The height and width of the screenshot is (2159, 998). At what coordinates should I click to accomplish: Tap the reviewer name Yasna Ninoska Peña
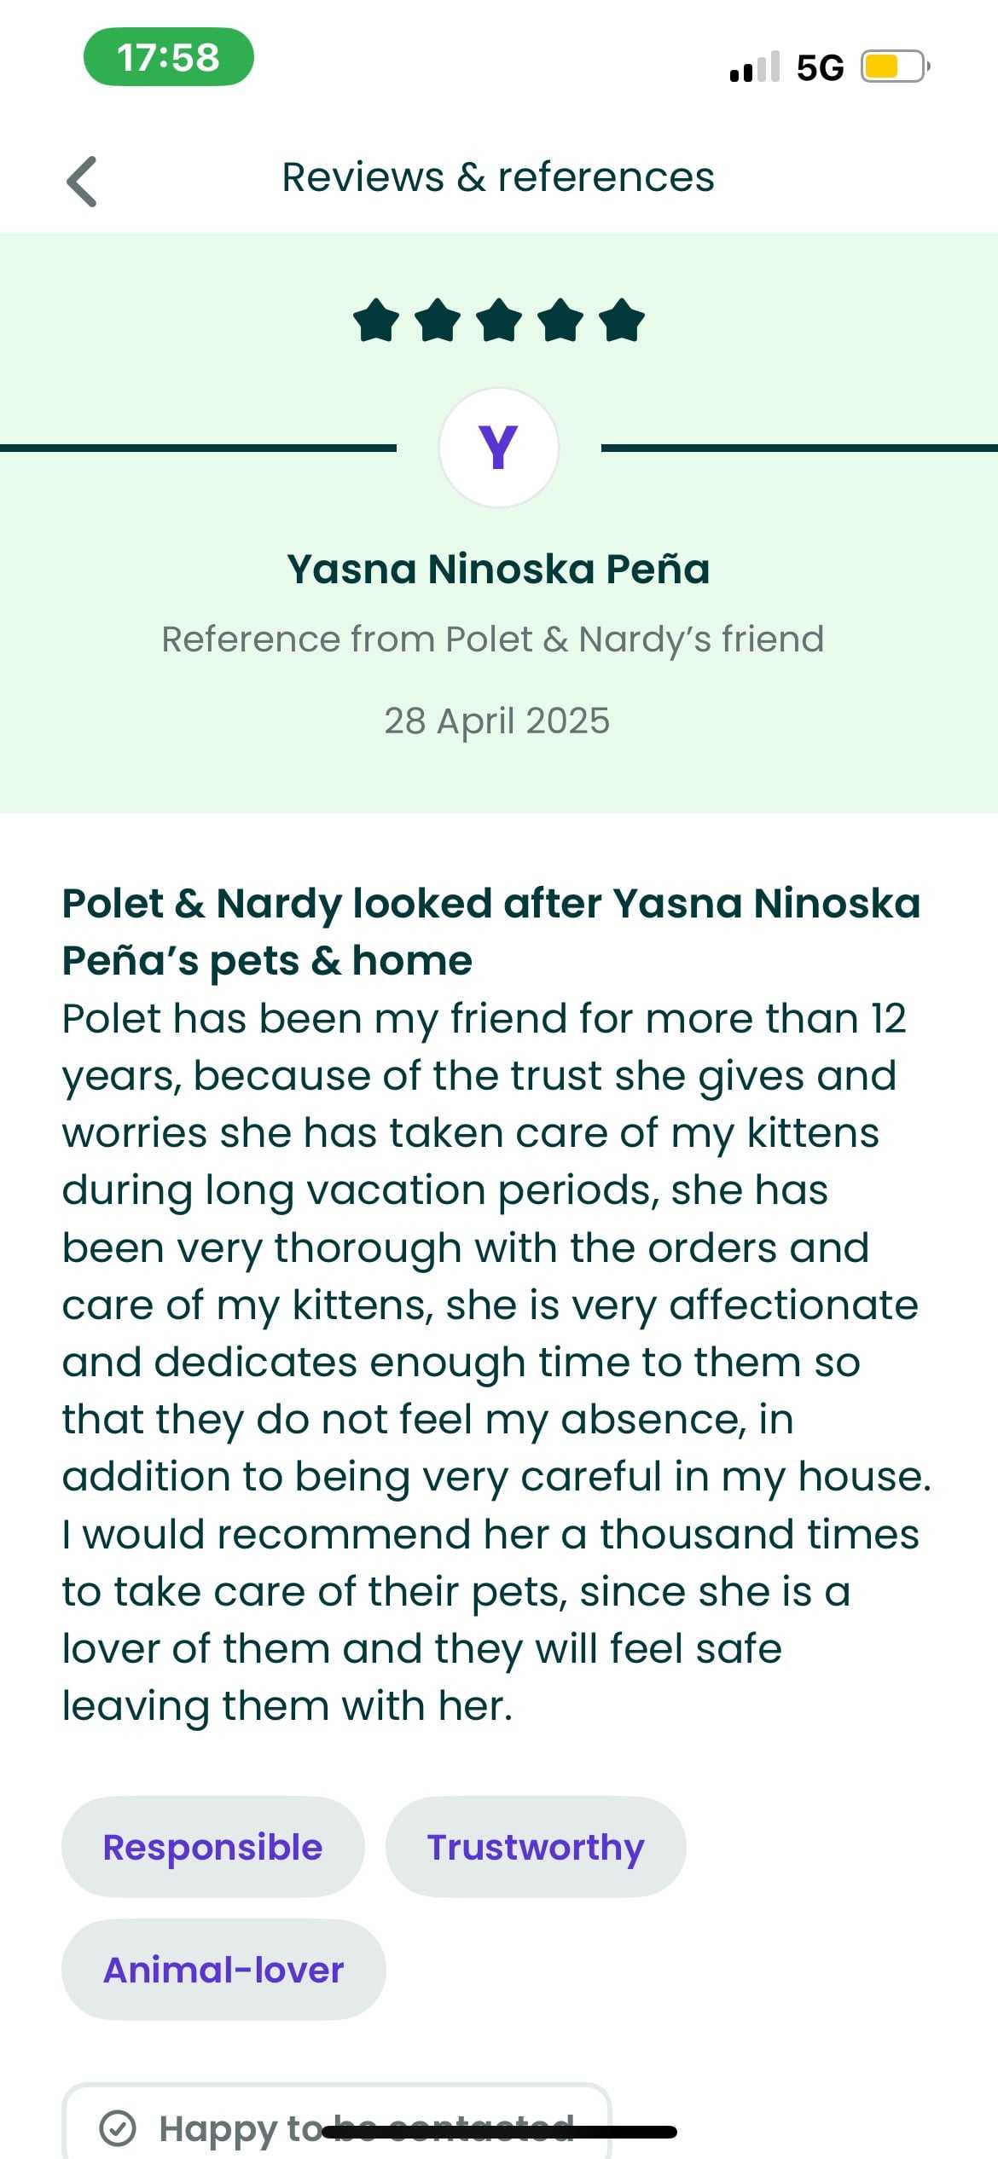[x=498, y=569]
